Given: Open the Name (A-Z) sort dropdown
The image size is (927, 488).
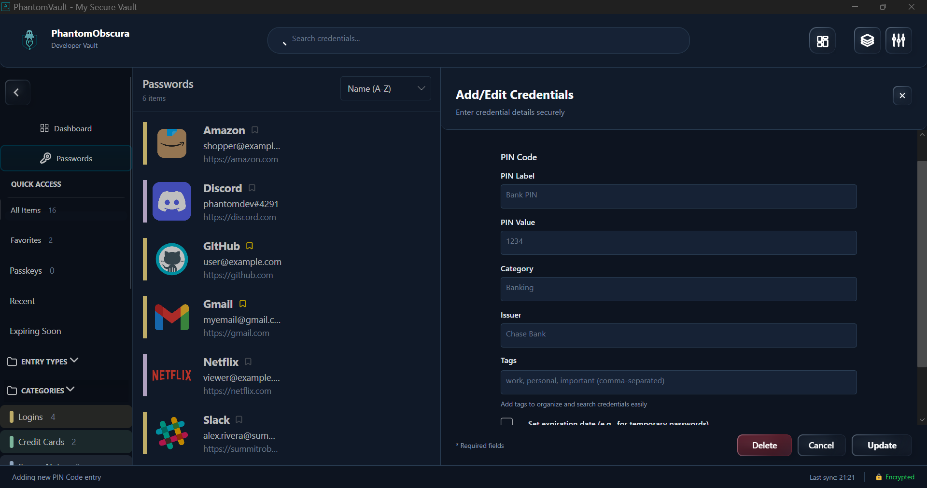Looking at the screenshot, I should (385, 89).
